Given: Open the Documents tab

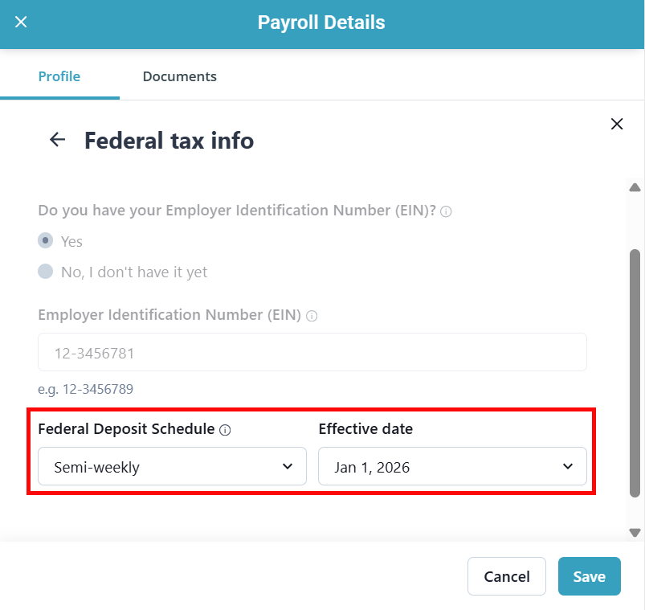Looking at the screenshot, I should click(x=179, y=76).
